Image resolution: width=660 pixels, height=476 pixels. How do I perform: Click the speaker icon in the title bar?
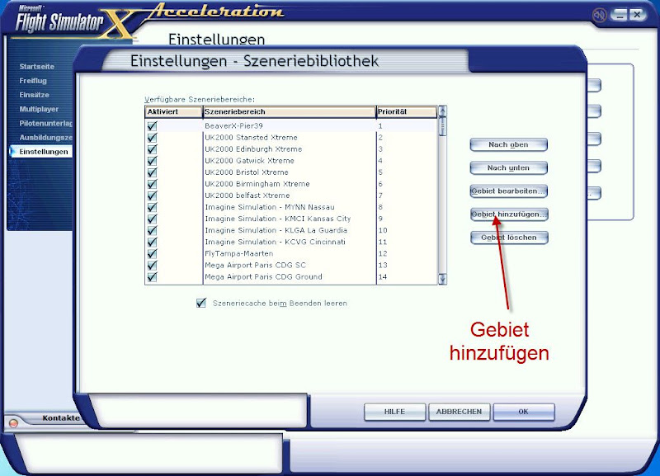coord(601,13)
